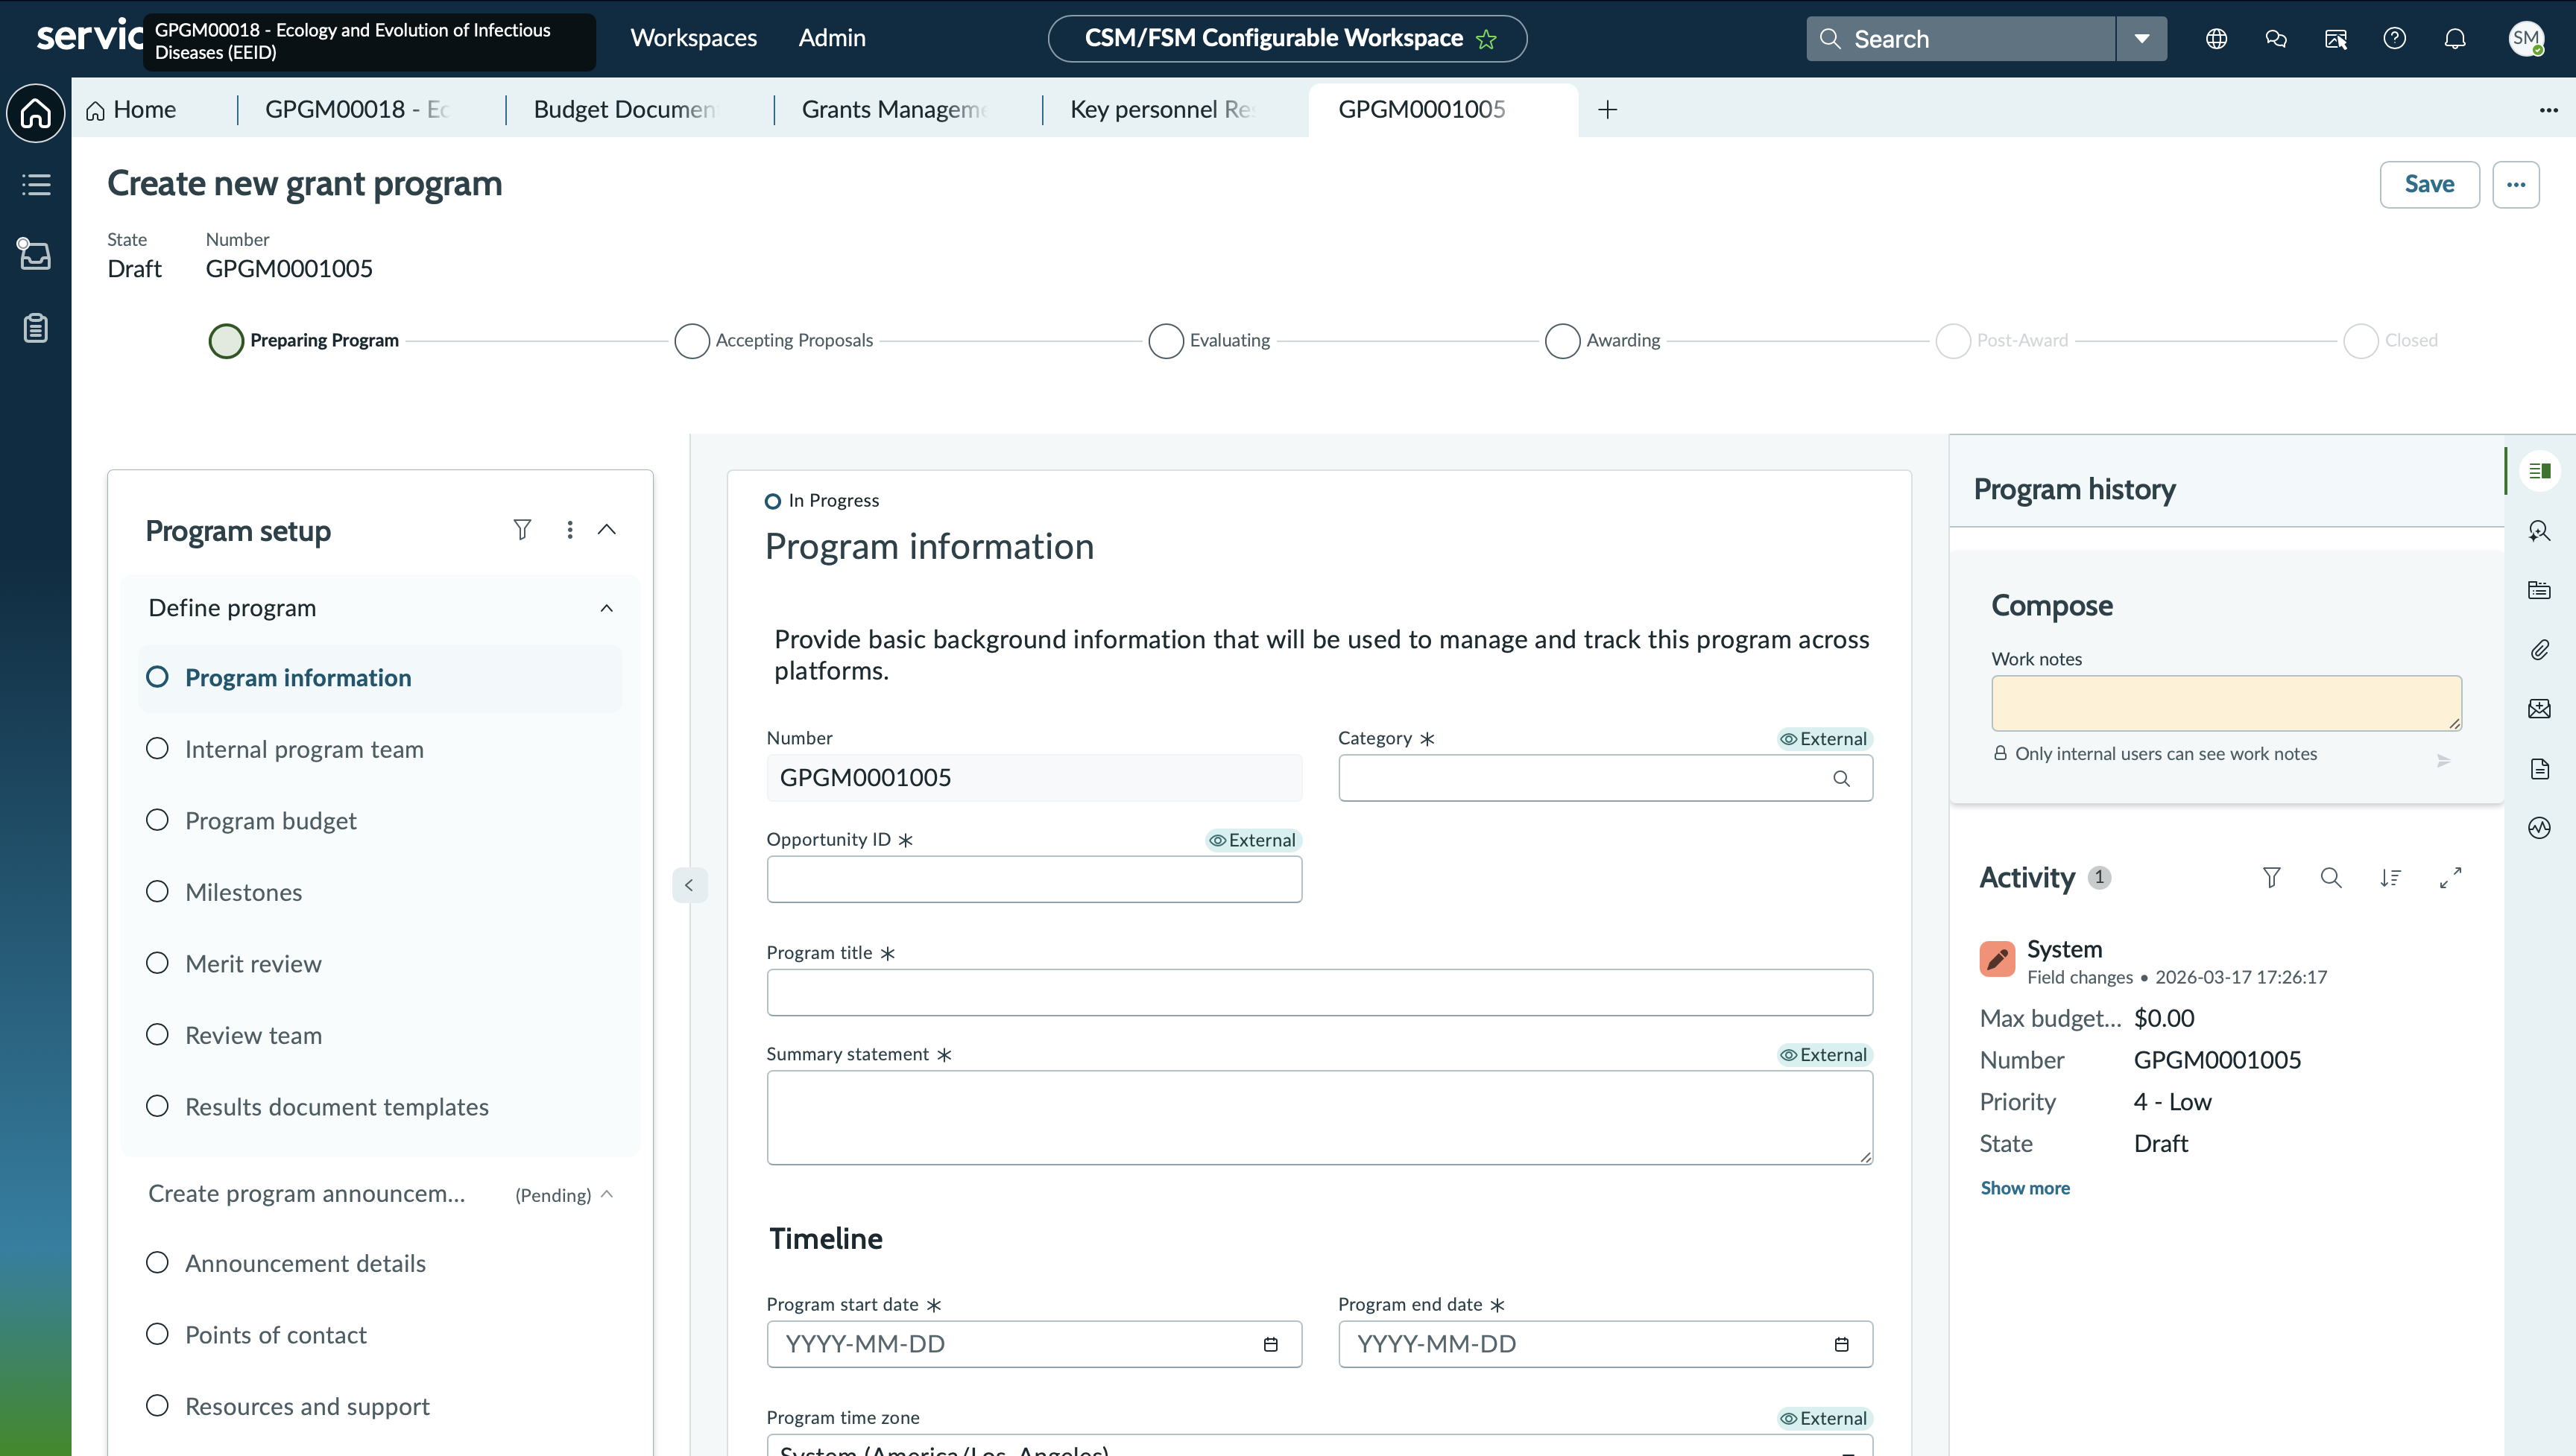This screenshot has height=1456, width=2576.
Task: Filter the Program setup list
Action: click(522, 530)
